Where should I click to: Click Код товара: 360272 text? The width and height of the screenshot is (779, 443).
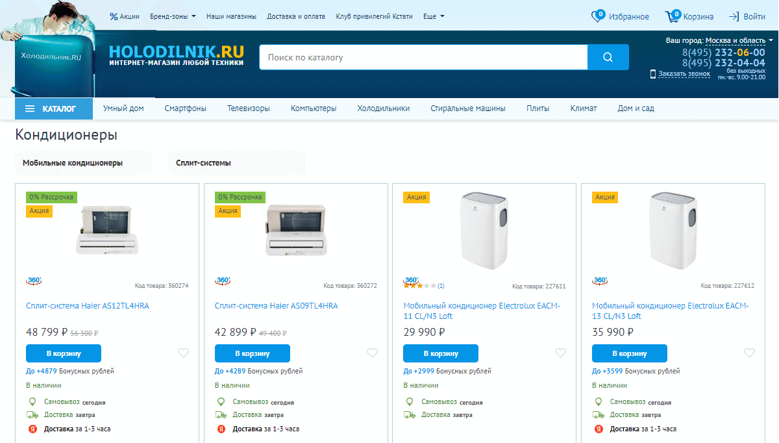[x=350, y=286]
